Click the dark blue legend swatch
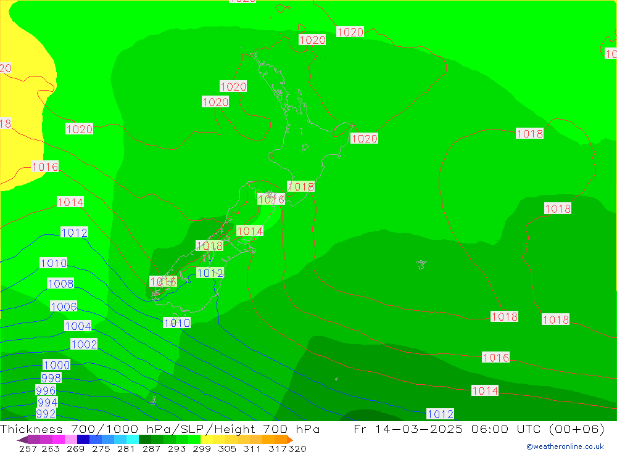 pos(83,440)
